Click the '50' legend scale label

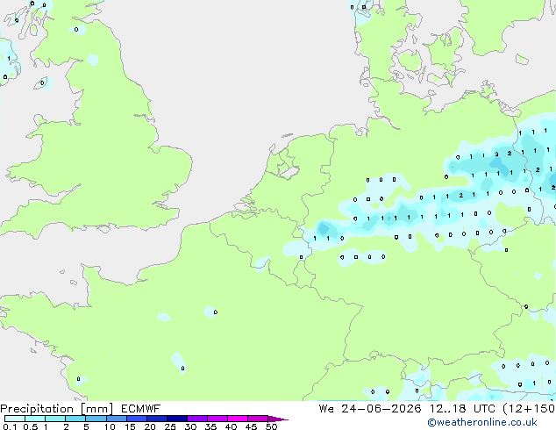[271, 426]
